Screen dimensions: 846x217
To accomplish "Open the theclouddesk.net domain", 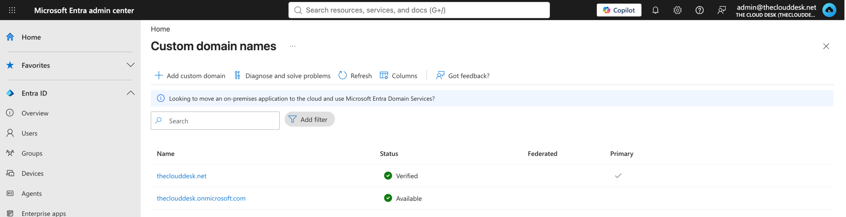I will [x=182, y=176].
